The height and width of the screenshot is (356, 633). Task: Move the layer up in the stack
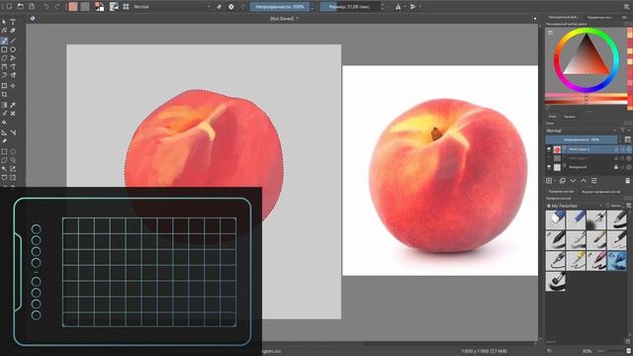pos(584,181)
